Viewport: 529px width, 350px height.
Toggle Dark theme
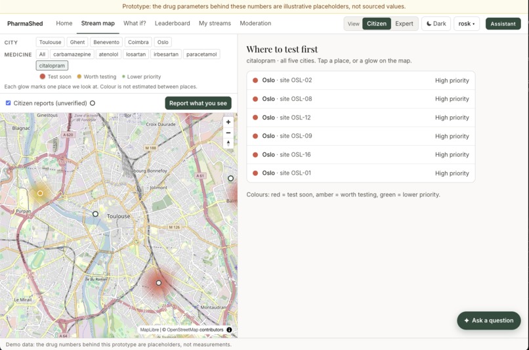436,24
